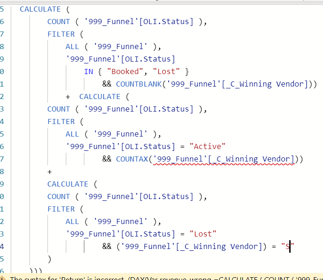Click the "Booked" string literal
Viewport: 323px width, 280px height.
(125, 72)
